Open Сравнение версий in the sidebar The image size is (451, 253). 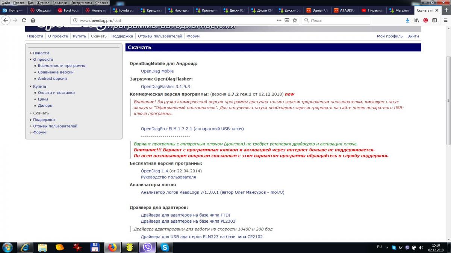56,72
